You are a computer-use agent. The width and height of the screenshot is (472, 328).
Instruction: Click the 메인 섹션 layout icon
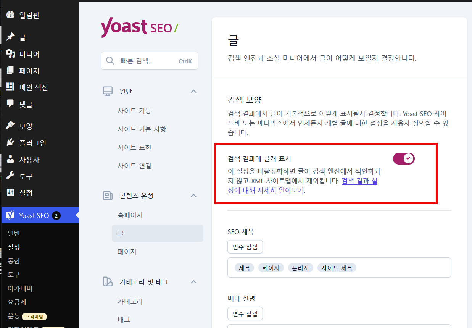(11, 87)
